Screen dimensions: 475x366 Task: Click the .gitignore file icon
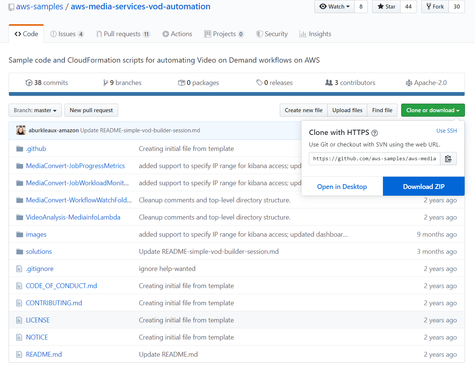click(19, 269)
